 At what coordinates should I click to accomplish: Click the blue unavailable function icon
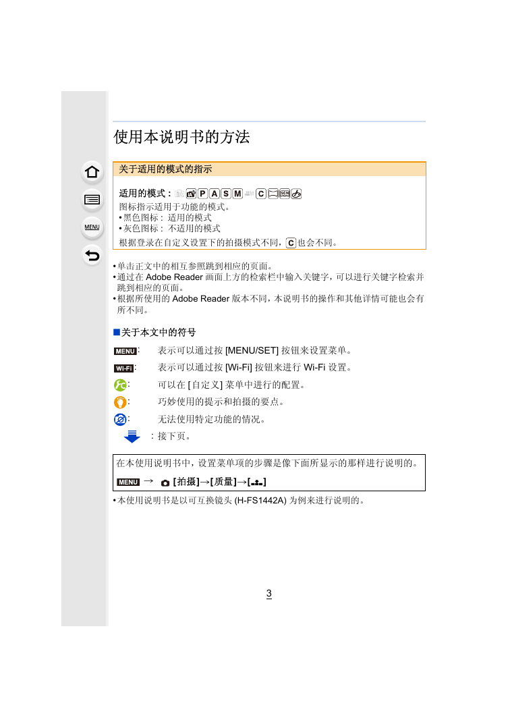point(120,419)
